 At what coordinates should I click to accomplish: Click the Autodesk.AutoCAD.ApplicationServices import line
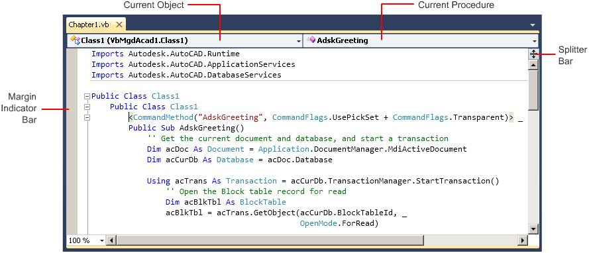(193, 64)
